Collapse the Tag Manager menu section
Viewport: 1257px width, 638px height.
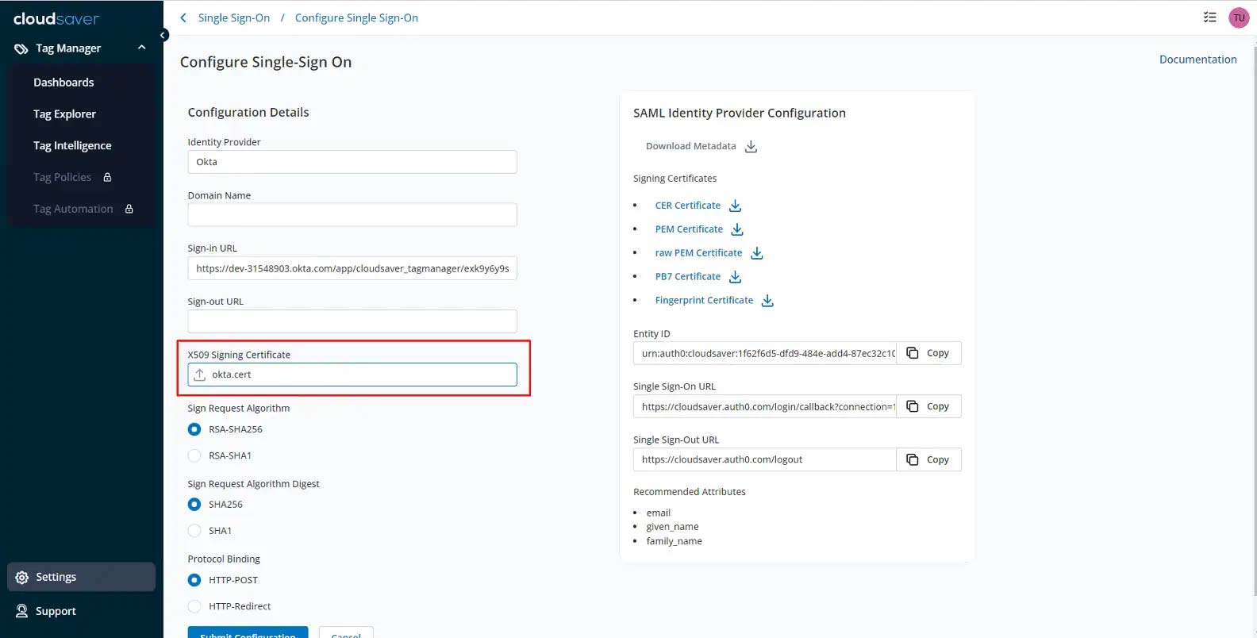tap(142, 48)
